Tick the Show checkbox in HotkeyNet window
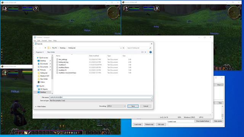Viewport: 244px width, 137px height. [222, 85]
